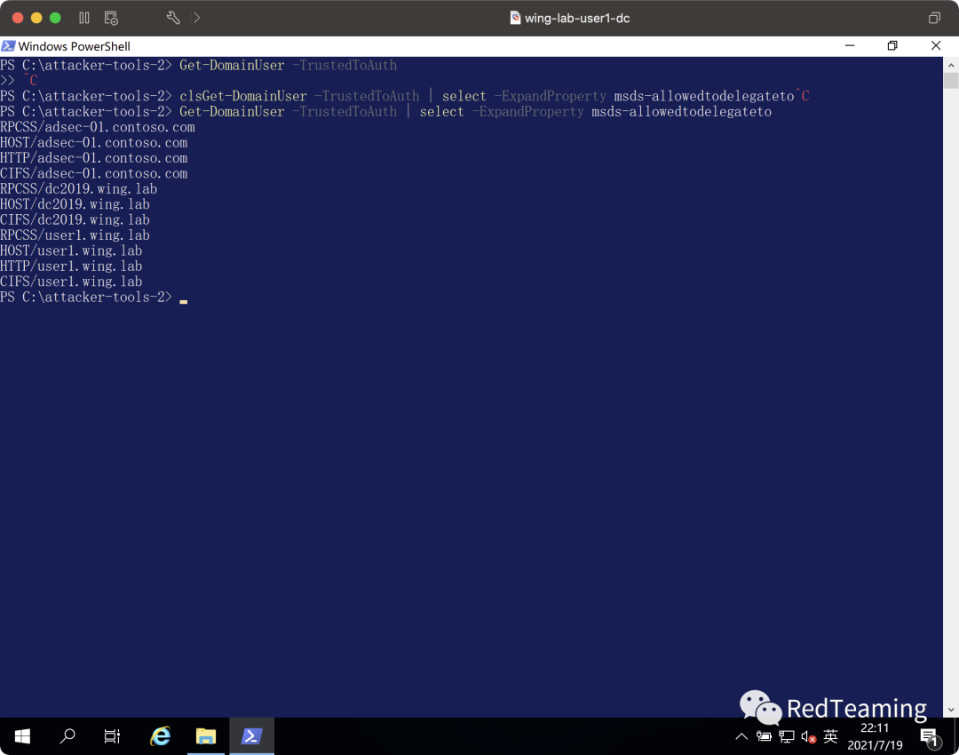The image size is (959, 755).
Task: Open the Windows Start menu
Action: click(22, 736)
